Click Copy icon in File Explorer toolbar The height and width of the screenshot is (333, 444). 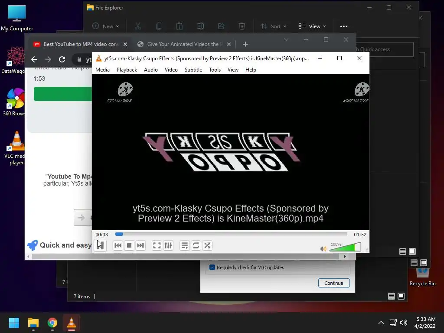point(159,26)
